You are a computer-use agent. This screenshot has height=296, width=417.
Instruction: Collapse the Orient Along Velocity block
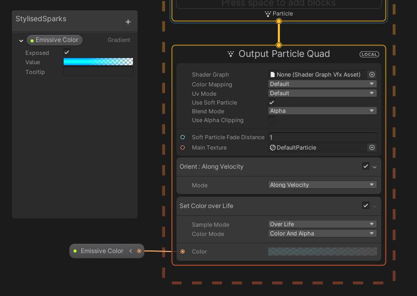click(x=375, y=167)
